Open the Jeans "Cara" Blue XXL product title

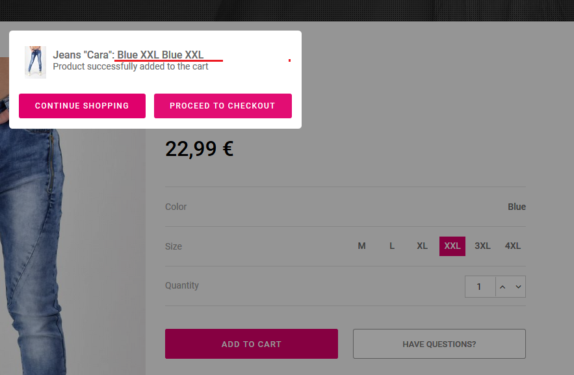128,55
